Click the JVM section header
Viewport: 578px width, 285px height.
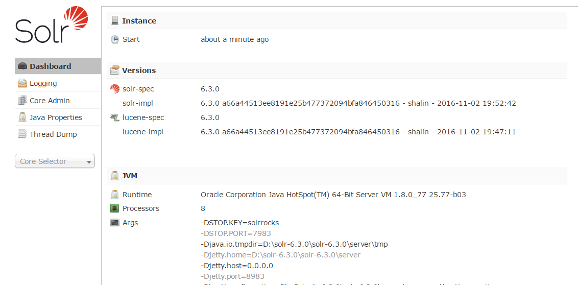click(337, 176)
